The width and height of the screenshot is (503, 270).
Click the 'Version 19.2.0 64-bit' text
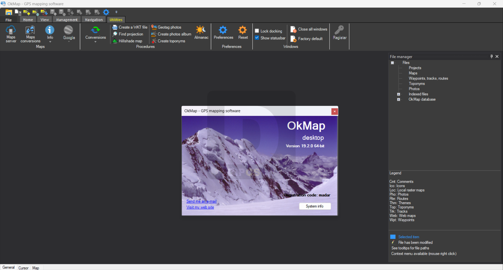coord(305,146)
